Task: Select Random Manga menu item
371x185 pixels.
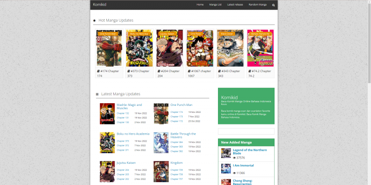Action: (x=258, y=5)
